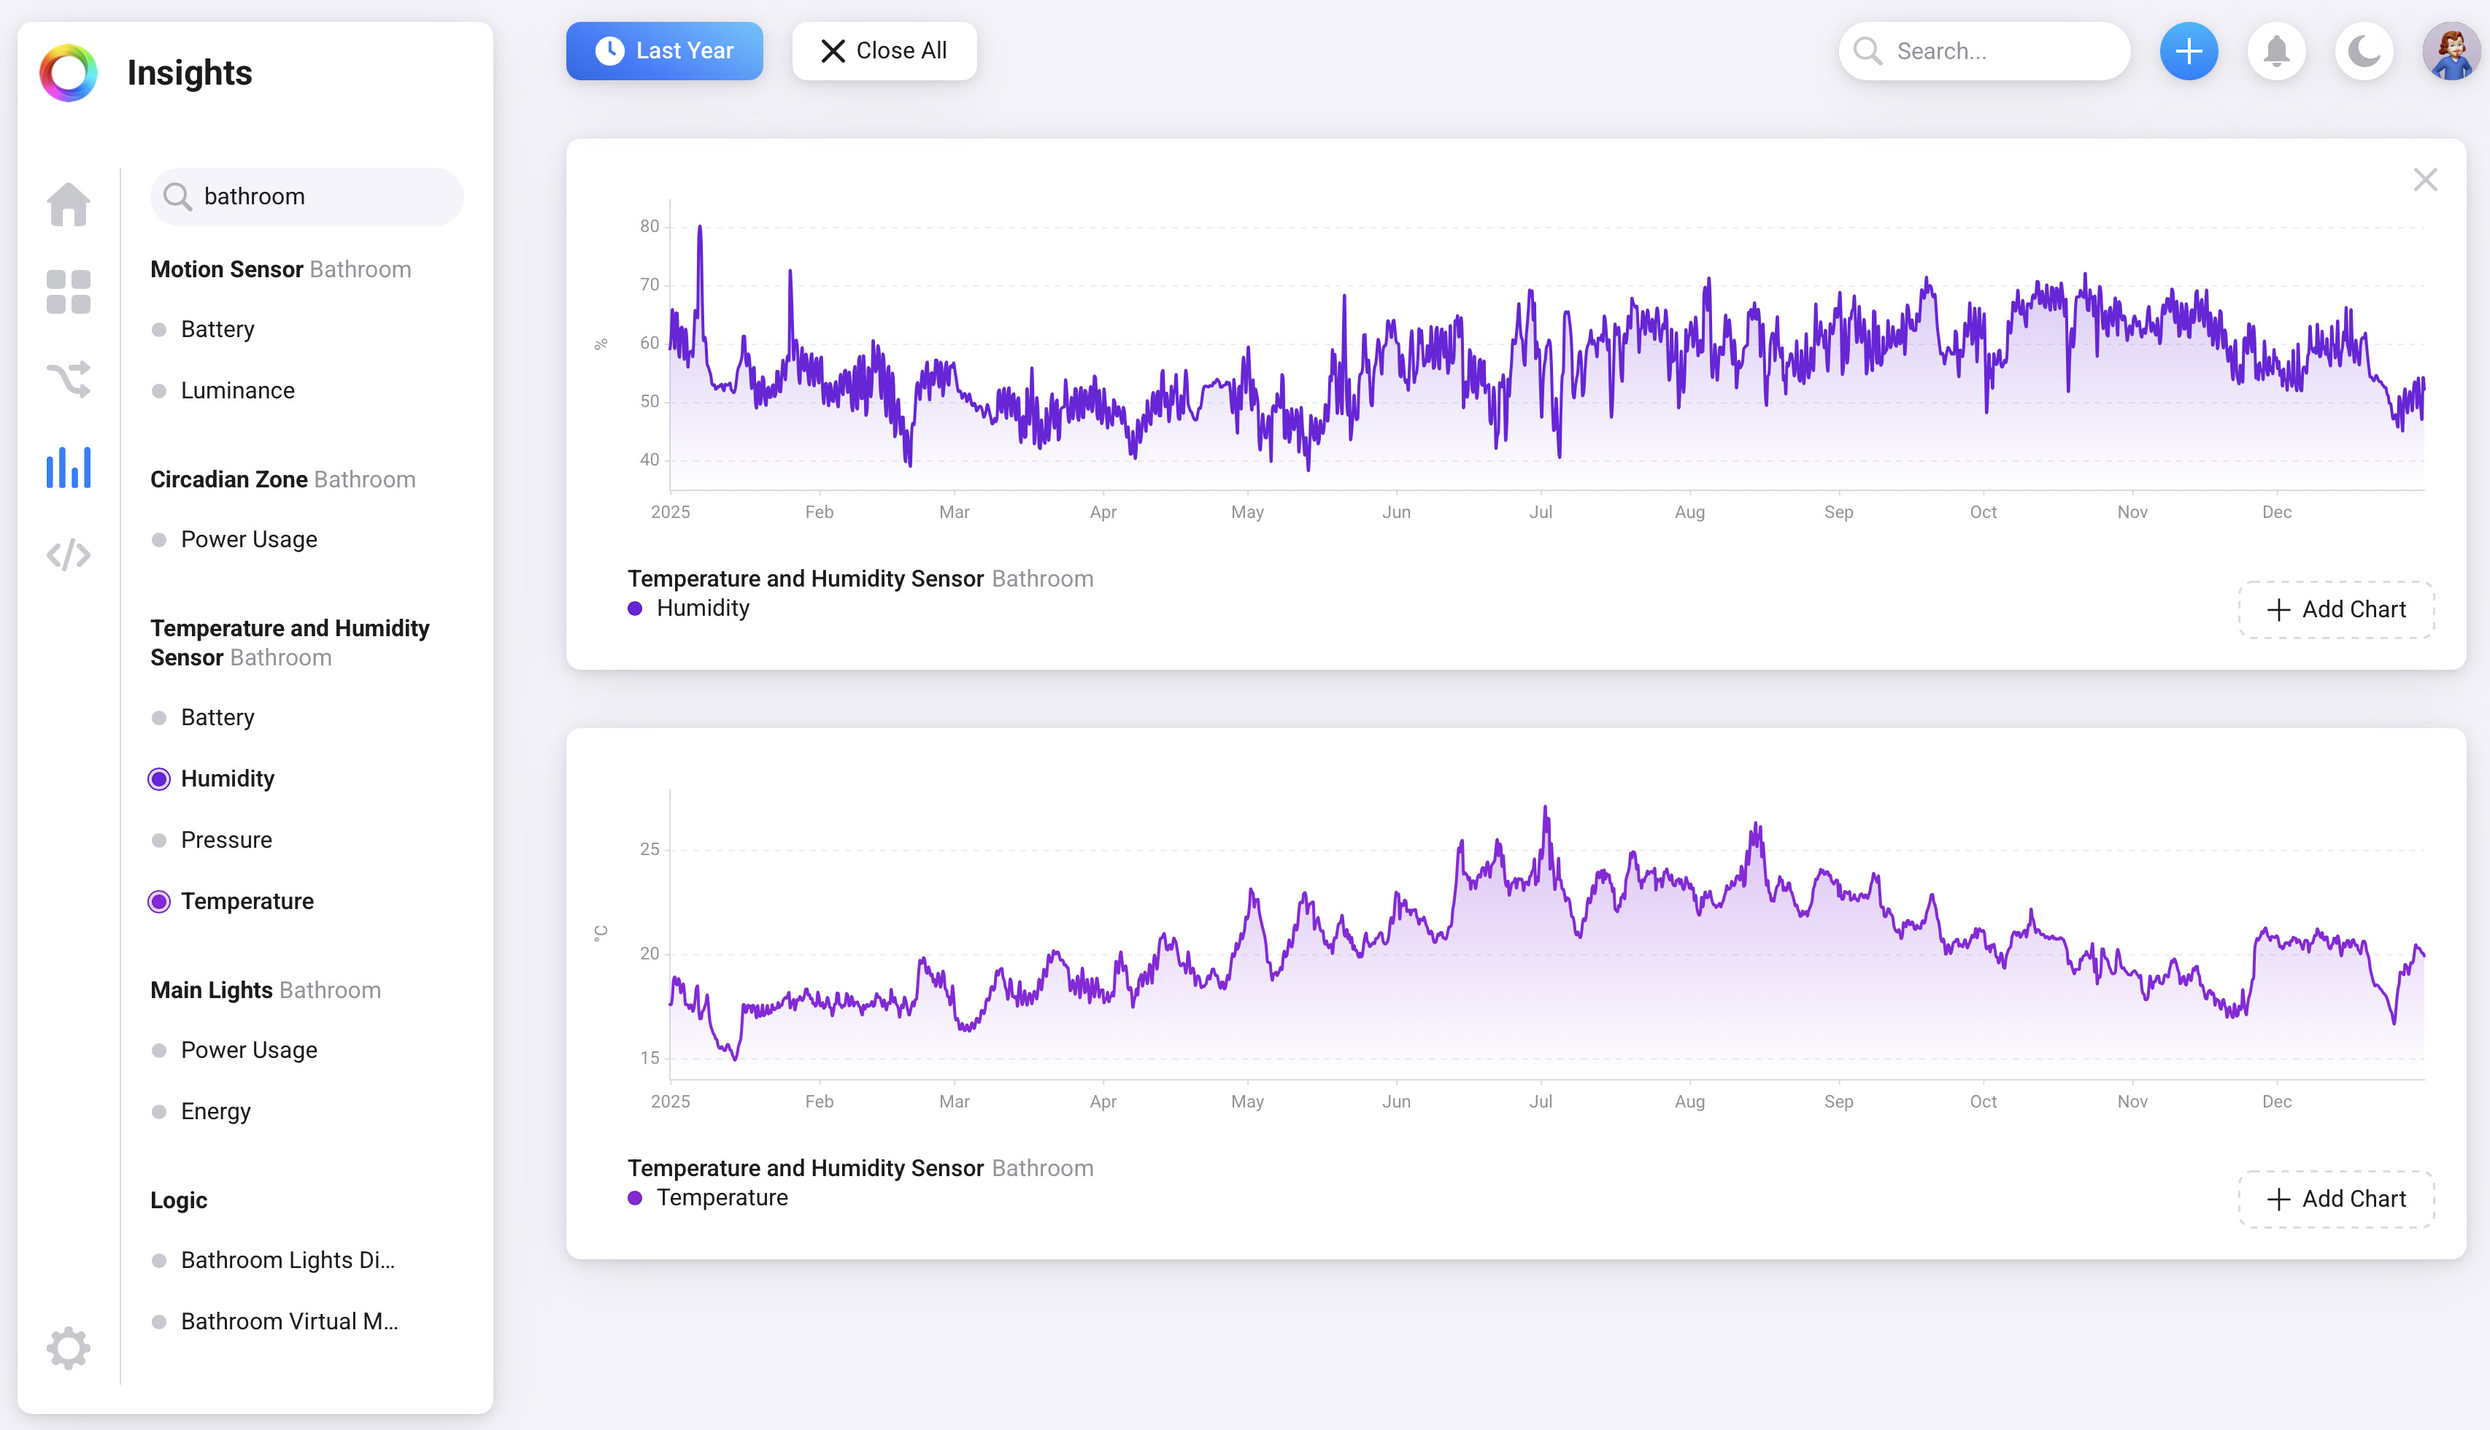The image size is (2490, 1430).
Task: Enable Pressure series in sidebar
Action: [x=226, y=840]
